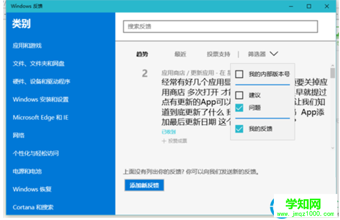Switch to the 趋势 tab
340x220 pixels.
click(x=142, y=54)
